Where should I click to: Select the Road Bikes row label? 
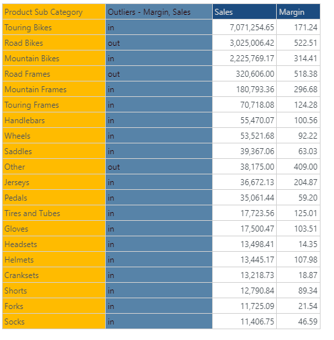click(x=54, y=42)
